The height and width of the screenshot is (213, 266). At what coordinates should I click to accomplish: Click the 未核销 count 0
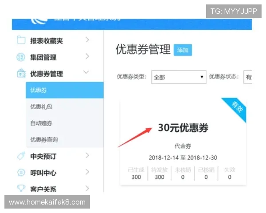183,177
